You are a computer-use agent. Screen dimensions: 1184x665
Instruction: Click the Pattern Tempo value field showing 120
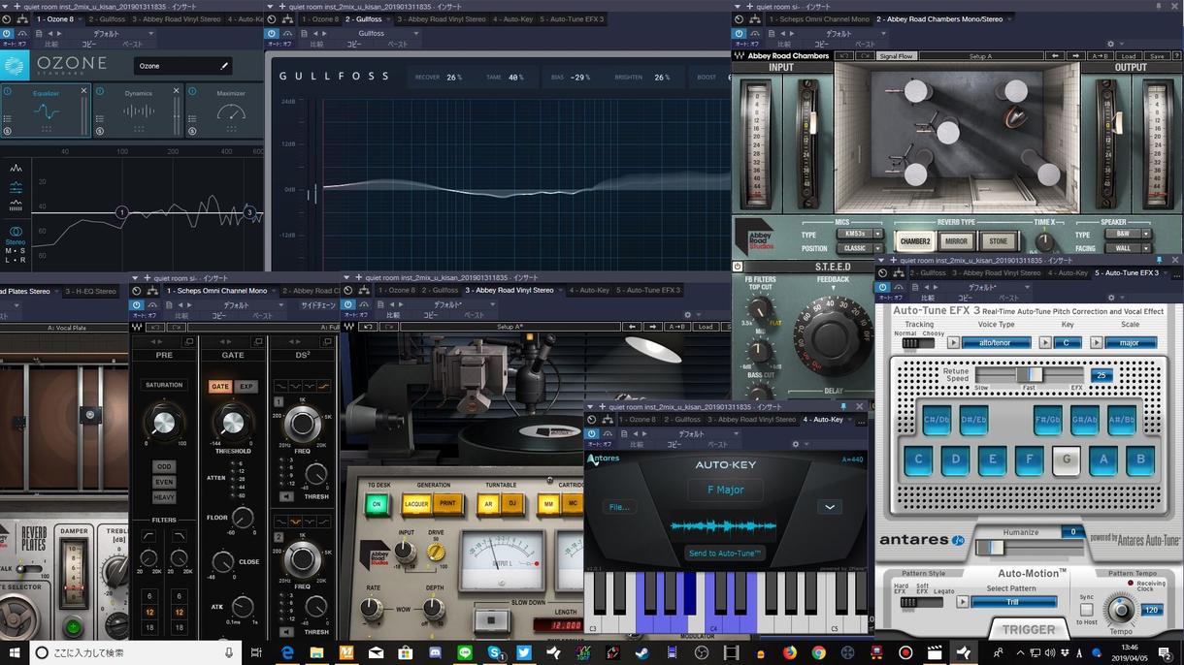click(1152, 610)
